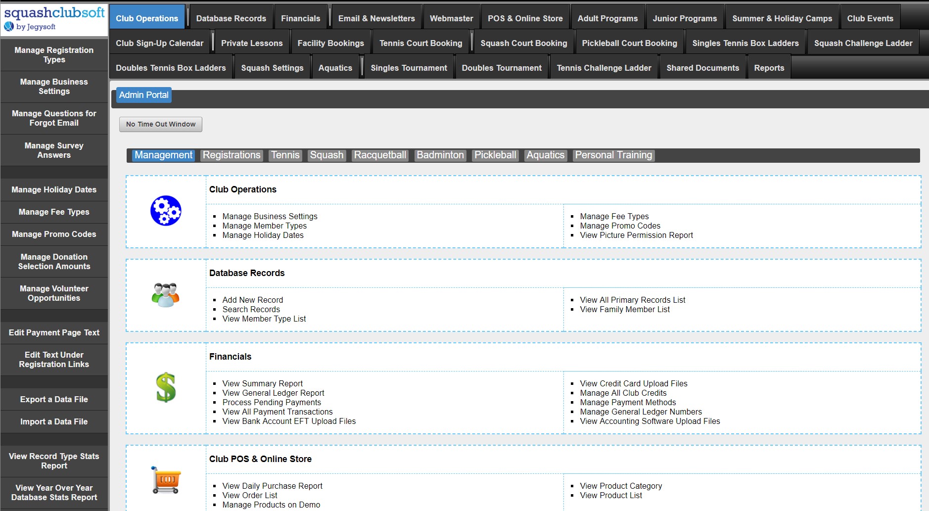Screen dimensions: 929x511
Task: Open Manage Volunteer Opportunities
Action: [x=54, y=293]
